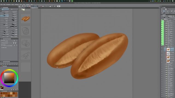Hide the topmost layer folder via eye icon
Image resolution: width=175 pixels, height=98 pixels.
tap(162, 21)
